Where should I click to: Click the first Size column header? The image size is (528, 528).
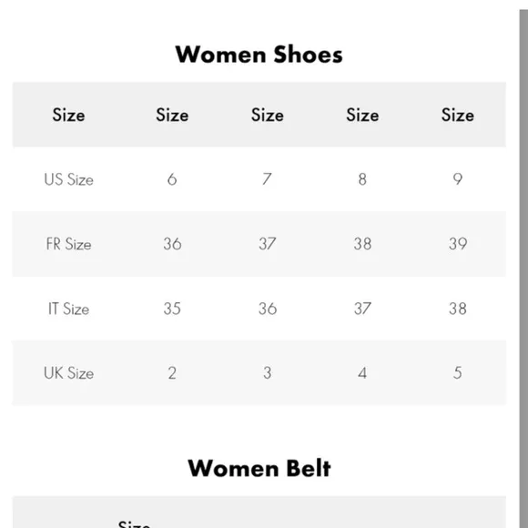pyautogui.click(x=68, y=115)
